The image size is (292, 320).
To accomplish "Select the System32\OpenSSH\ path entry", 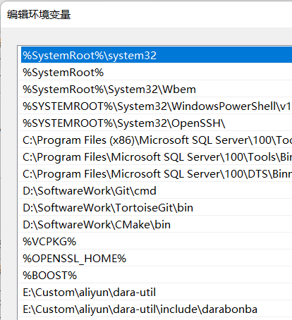I will [x=155, y=123].
